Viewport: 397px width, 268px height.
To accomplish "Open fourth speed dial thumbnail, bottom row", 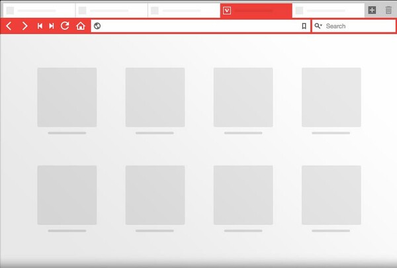I will pyautogui.click(x=331, y=195).
